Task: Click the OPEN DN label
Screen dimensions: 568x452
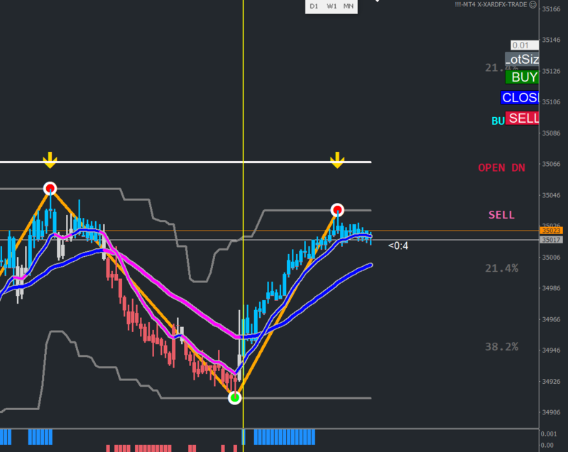Action: 501,168
